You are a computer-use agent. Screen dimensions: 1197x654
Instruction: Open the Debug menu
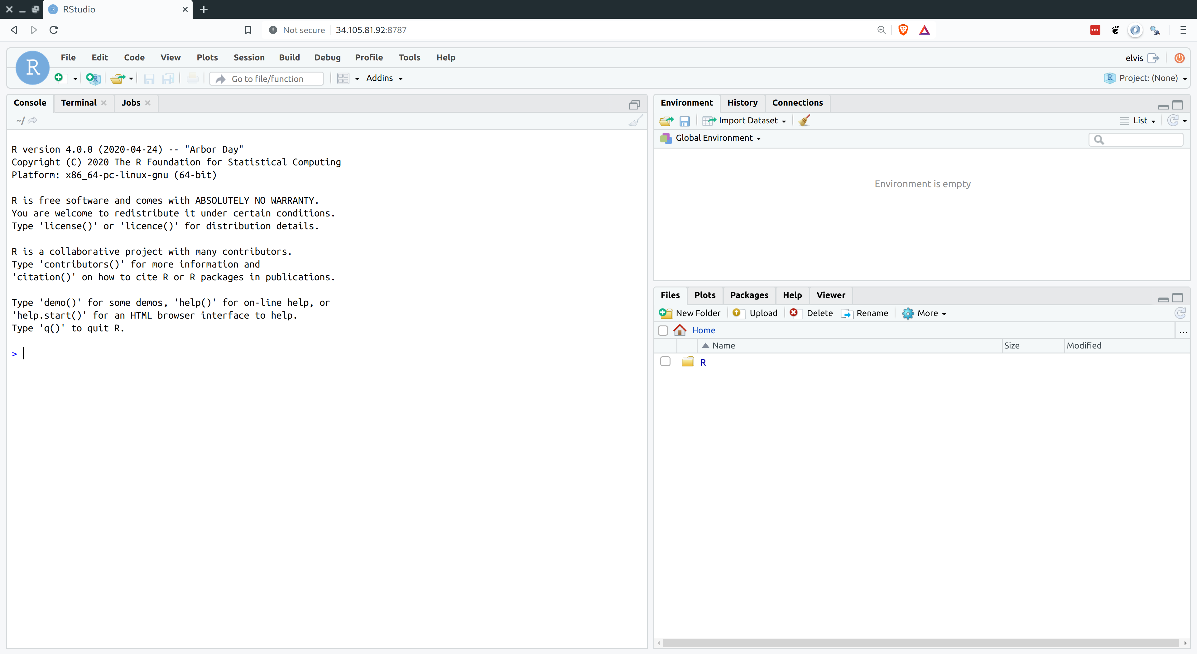327,58
